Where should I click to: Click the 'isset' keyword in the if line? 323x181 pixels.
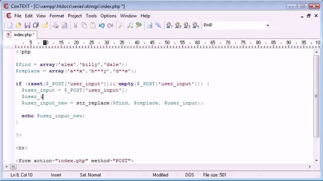pyautogui.click(x=35, y=84)
